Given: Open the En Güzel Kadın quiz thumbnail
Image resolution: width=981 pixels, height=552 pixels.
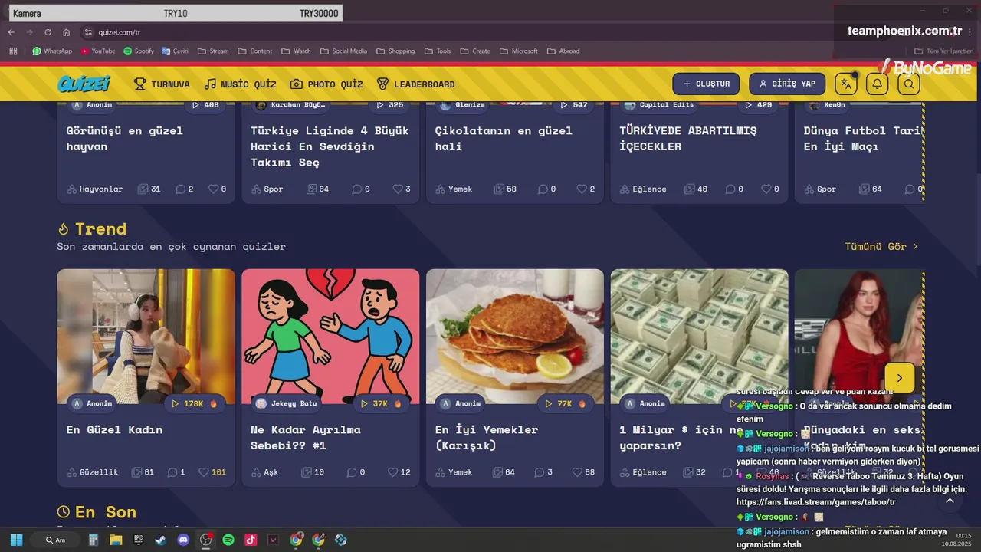Looking at the screenshot, I should [146, 336].
